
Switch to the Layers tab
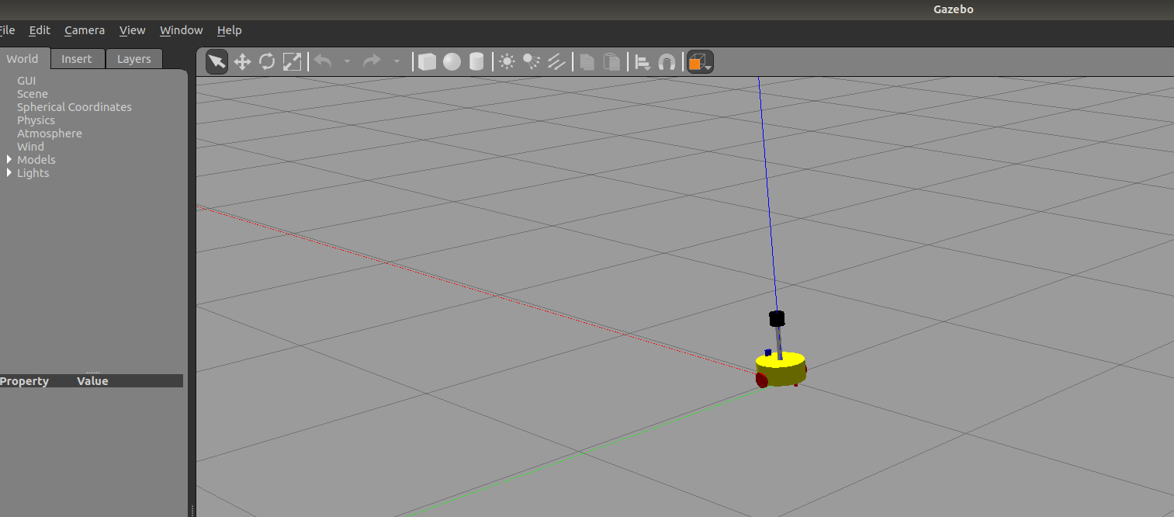point(134,59)
